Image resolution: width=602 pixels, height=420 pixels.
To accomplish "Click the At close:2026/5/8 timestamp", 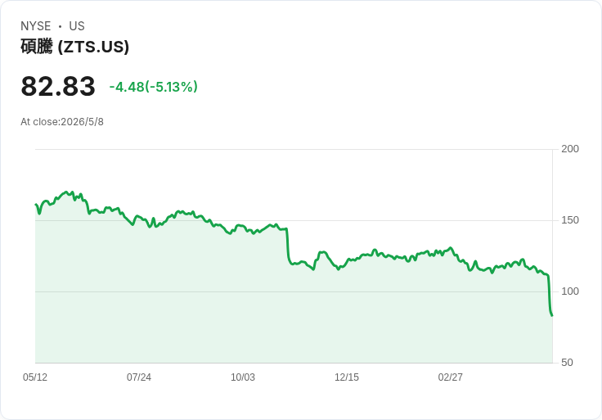I will 62,122.
